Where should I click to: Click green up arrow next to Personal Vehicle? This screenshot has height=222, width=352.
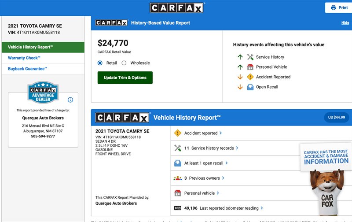240,67
